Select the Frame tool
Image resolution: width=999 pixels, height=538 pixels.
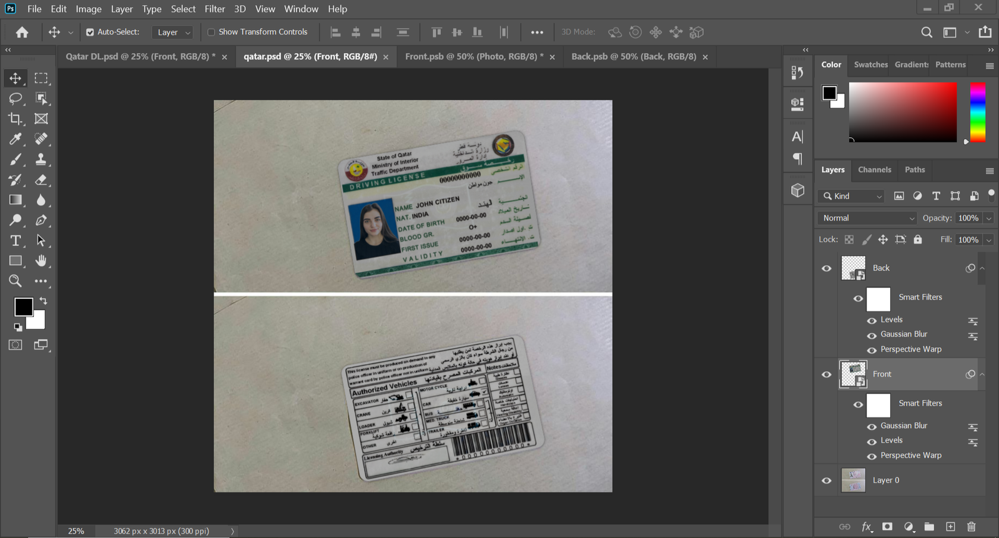tap(41, 119)
